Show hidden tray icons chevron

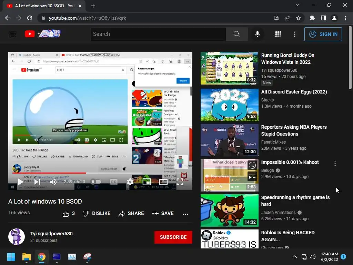pos(294,257)
